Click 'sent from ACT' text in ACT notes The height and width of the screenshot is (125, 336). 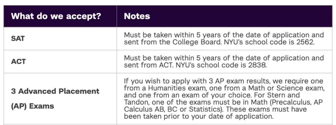pyautogui.click(x=149, y=65)
